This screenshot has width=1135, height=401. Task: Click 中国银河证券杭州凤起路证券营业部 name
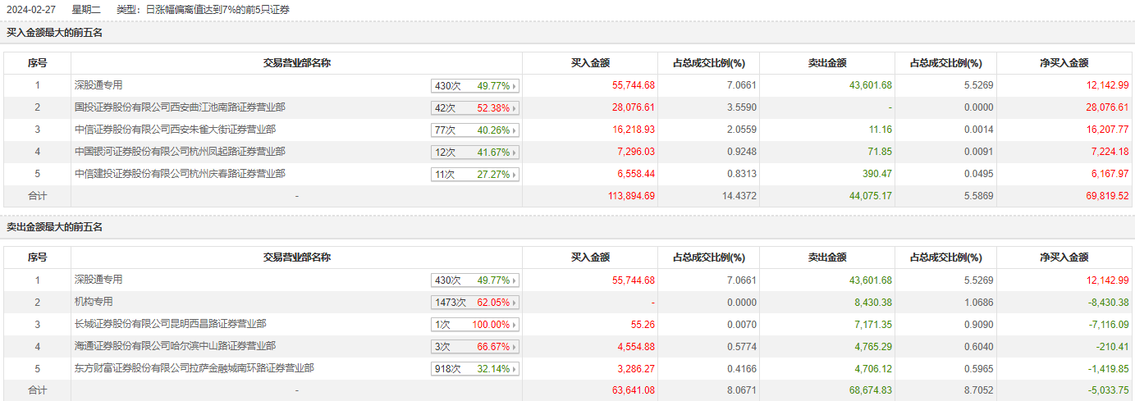[x=180, y=152]
